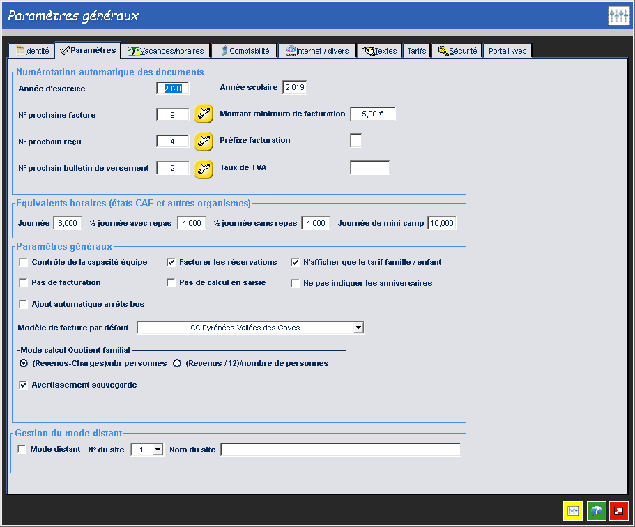Image resolution: width=635 pixels, height=527 pixels.
Task: Click the yellow icon beside N° prochain reçu
Action: tap(203, 142)
